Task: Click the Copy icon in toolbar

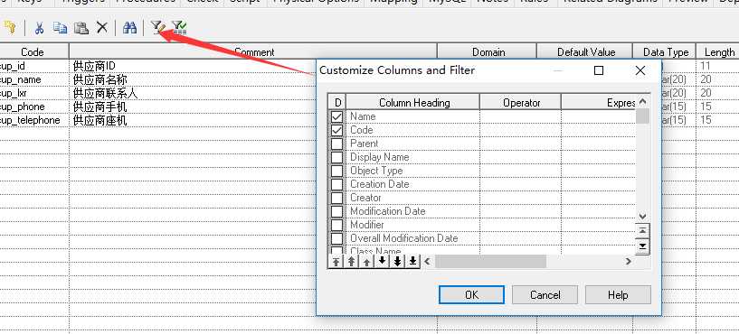Action: (x=60, y=28)
